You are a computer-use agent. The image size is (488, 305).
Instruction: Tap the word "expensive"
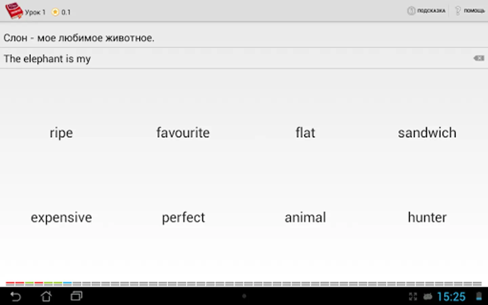tap(61, 218)
